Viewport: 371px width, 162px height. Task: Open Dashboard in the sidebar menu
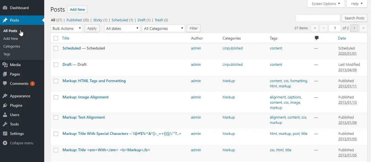(22, 8)
